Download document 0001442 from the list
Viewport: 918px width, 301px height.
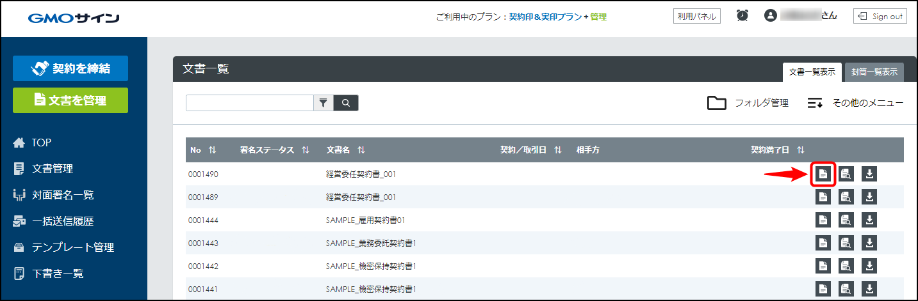point(869,266)
